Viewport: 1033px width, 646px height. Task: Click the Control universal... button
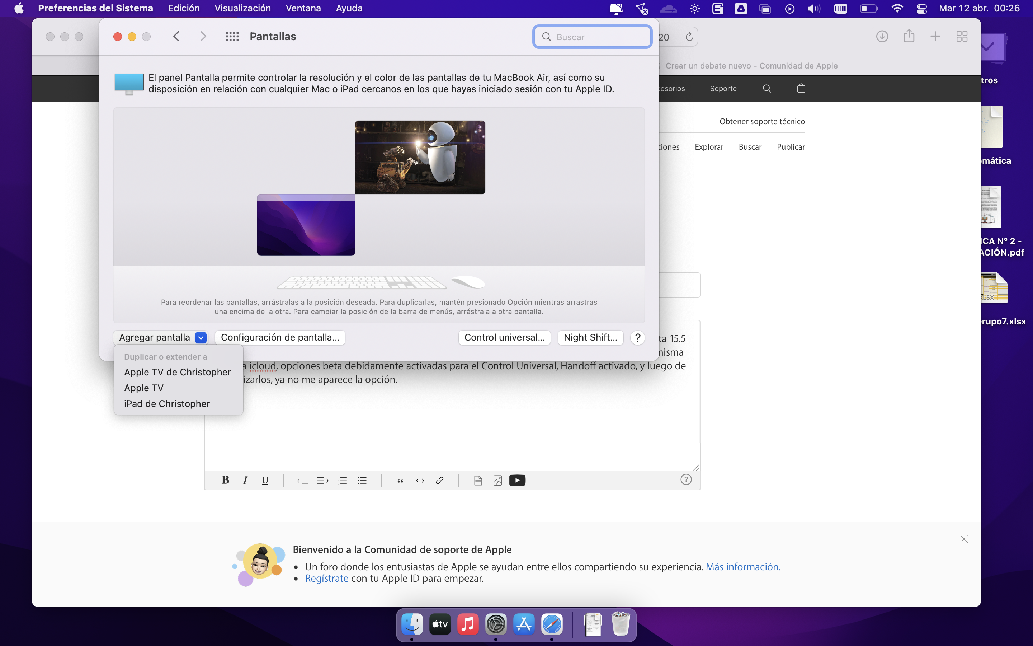click(504, 337)
